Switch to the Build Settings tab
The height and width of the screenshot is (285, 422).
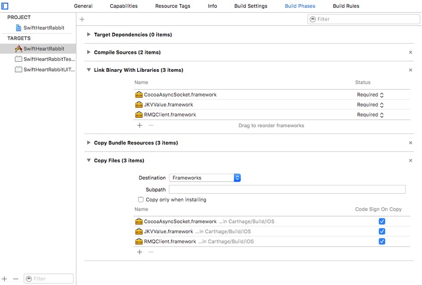point(251,6)
